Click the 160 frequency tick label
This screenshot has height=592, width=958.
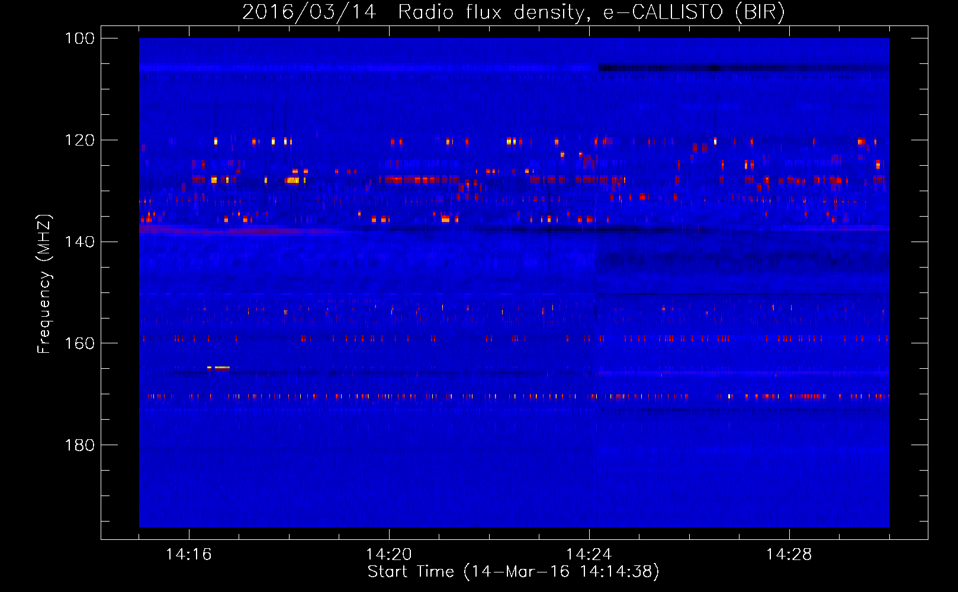79,343
